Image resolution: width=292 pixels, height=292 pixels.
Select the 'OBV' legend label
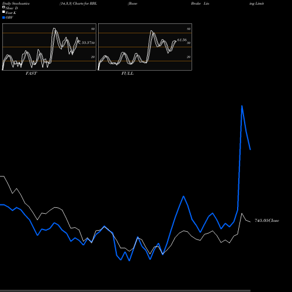click(9, 18)
